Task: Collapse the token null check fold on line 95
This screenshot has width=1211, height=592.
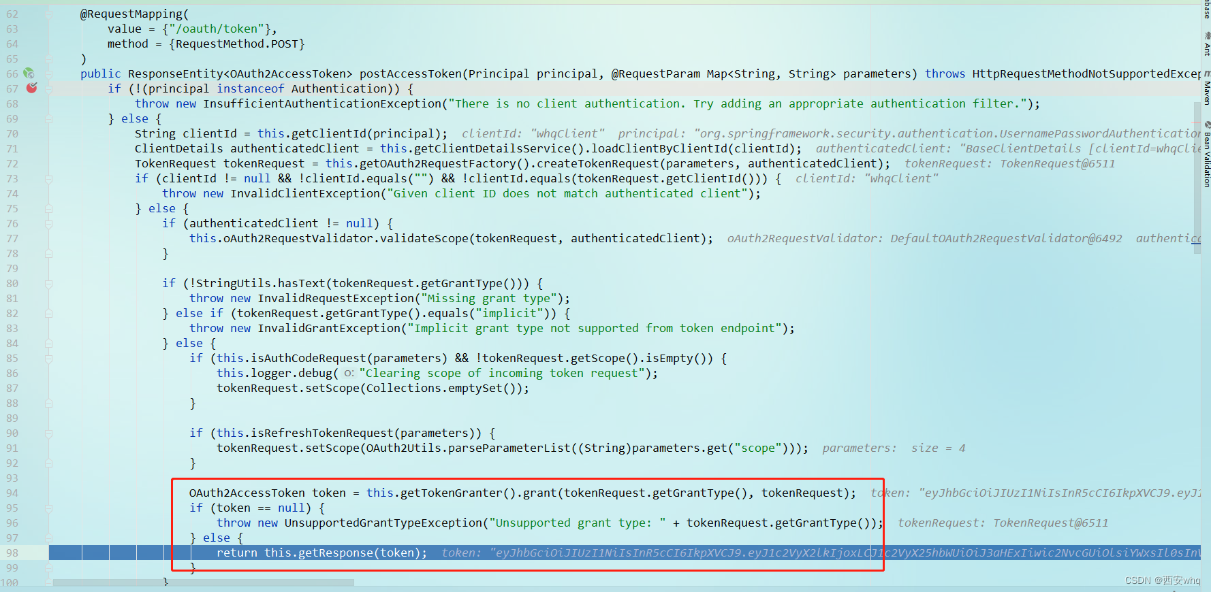Action: [48, 508]
